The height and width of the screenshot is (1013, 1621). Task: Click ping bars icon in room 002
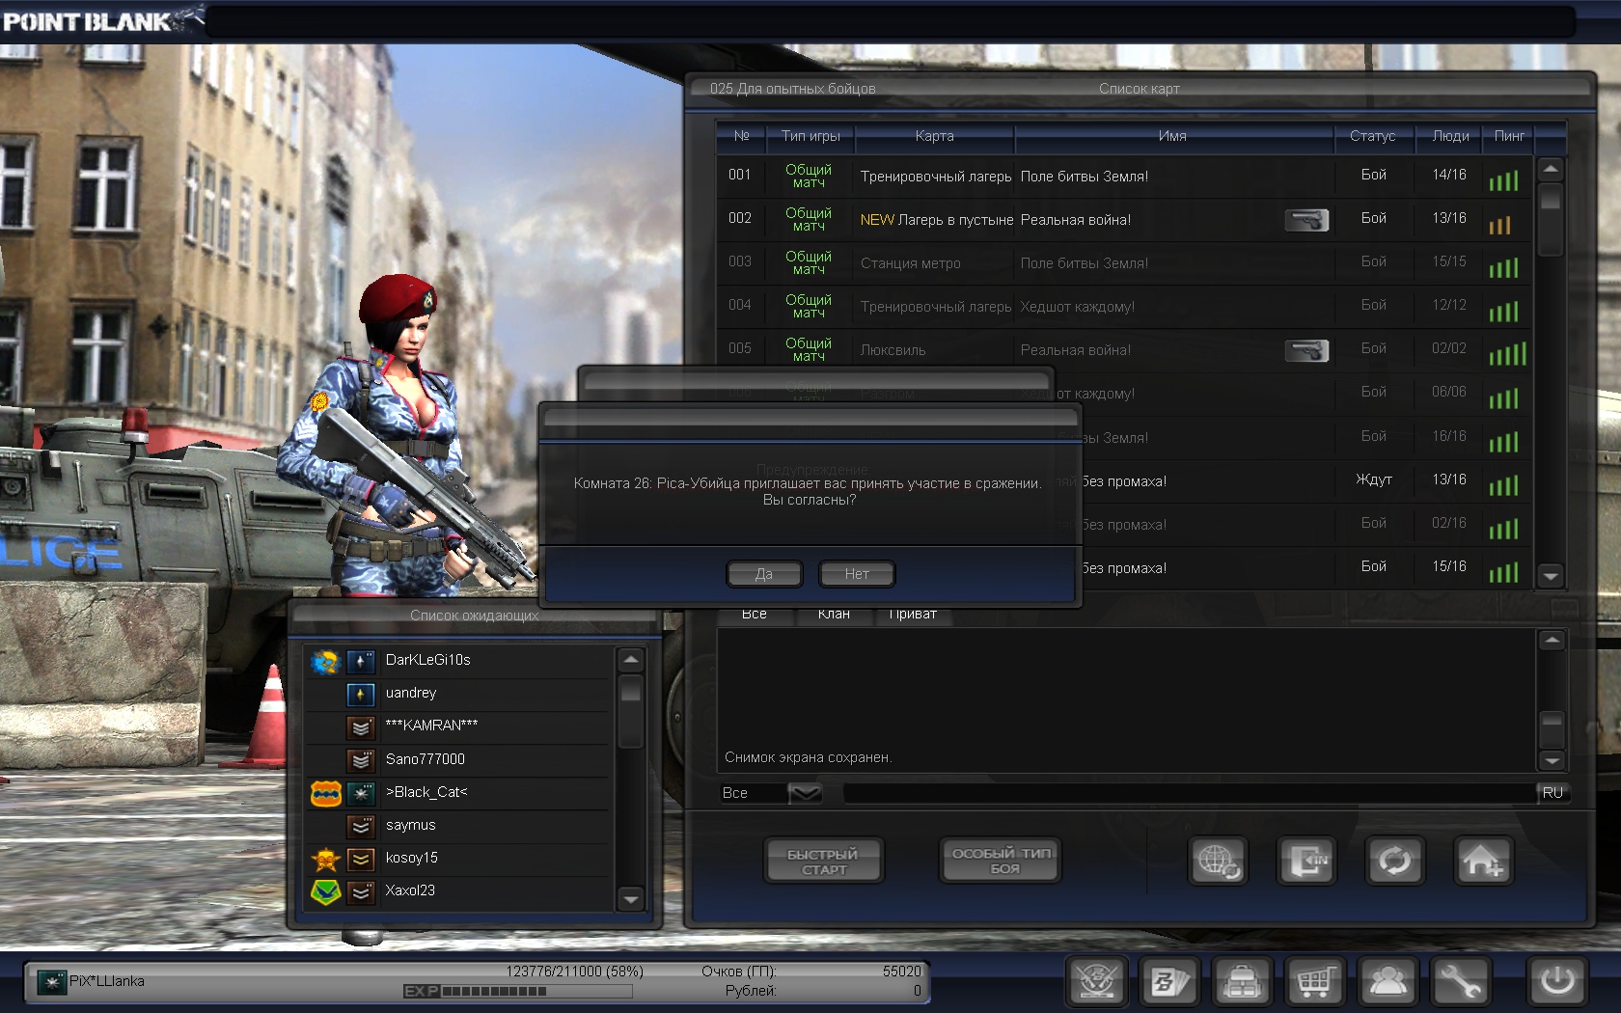(x=1499, y=225)
